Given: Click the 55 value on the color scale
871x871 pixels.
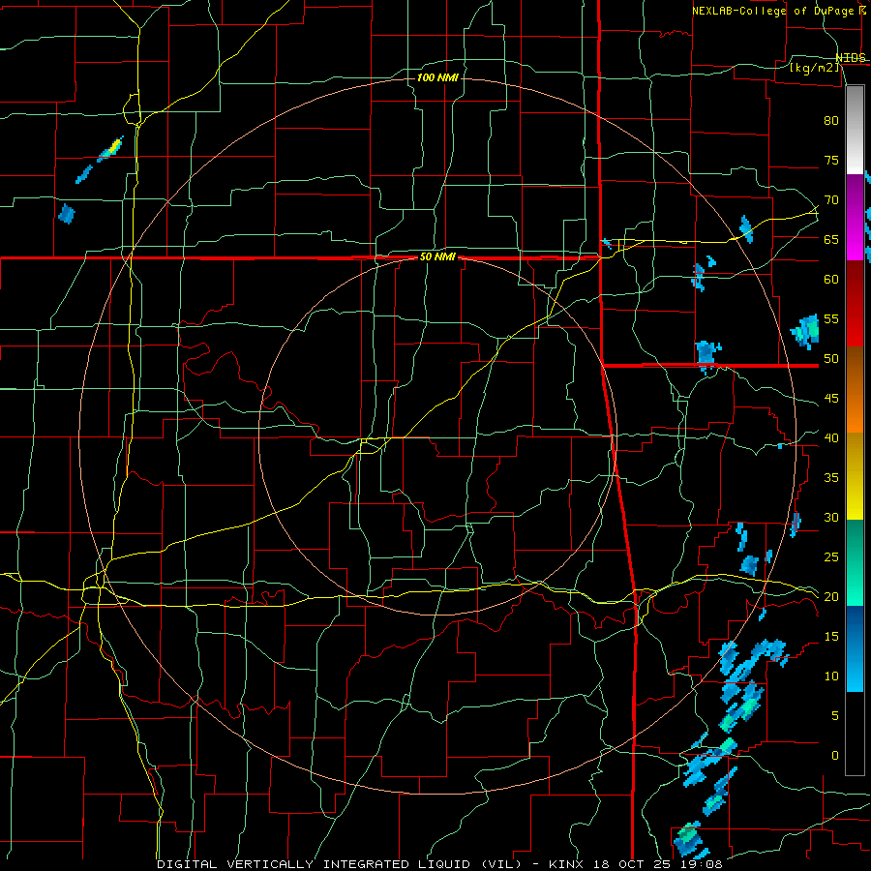Looking at the screenshot, I should [831, 319].
